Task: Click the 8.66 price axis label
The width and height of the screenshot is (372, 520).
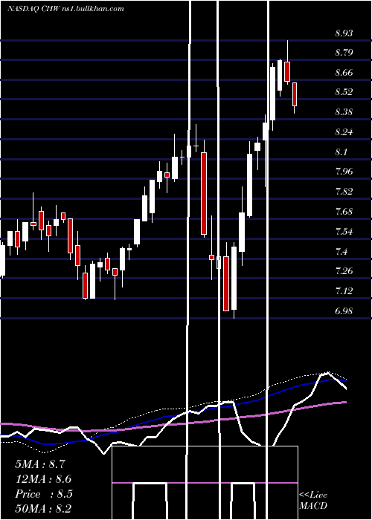Action: [x=344, y=73]
